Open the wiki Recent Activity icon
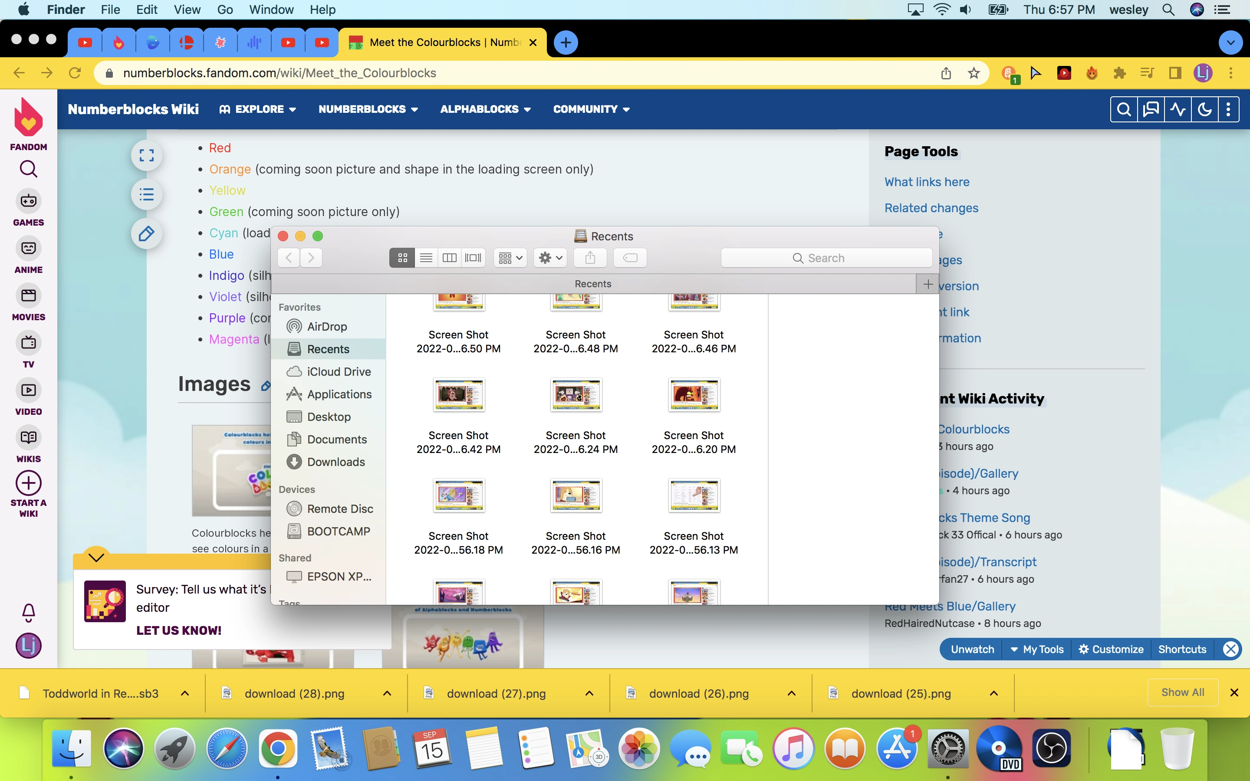 tap(1177, 109)
